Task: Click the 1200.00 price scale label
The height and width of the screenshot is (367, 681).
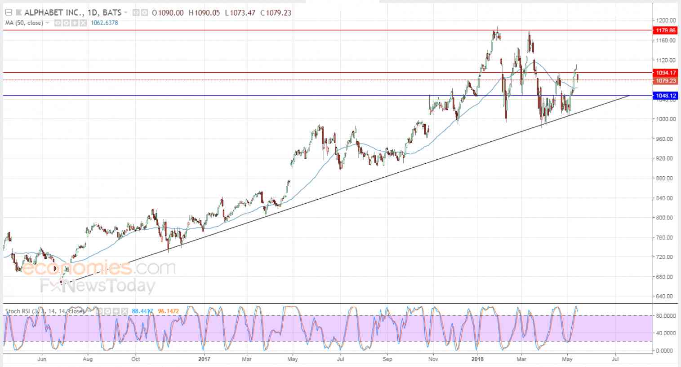Action: [666, 20]
